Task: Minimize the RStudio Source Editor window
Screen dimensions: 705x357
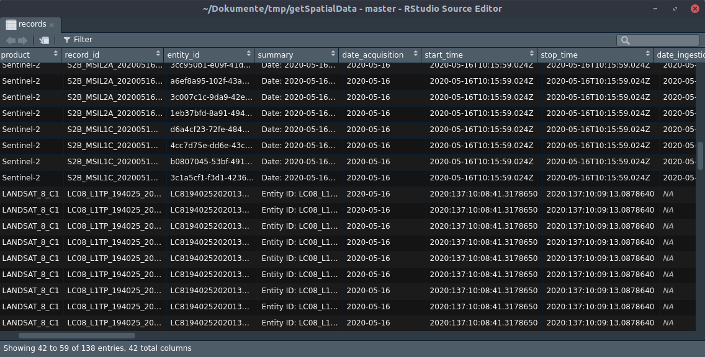Action: pos(657,9)
